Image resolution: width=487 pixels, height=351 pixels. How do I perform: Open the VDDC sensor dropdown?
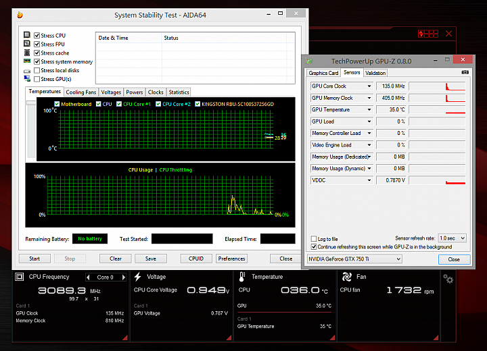tap(369, 180)
